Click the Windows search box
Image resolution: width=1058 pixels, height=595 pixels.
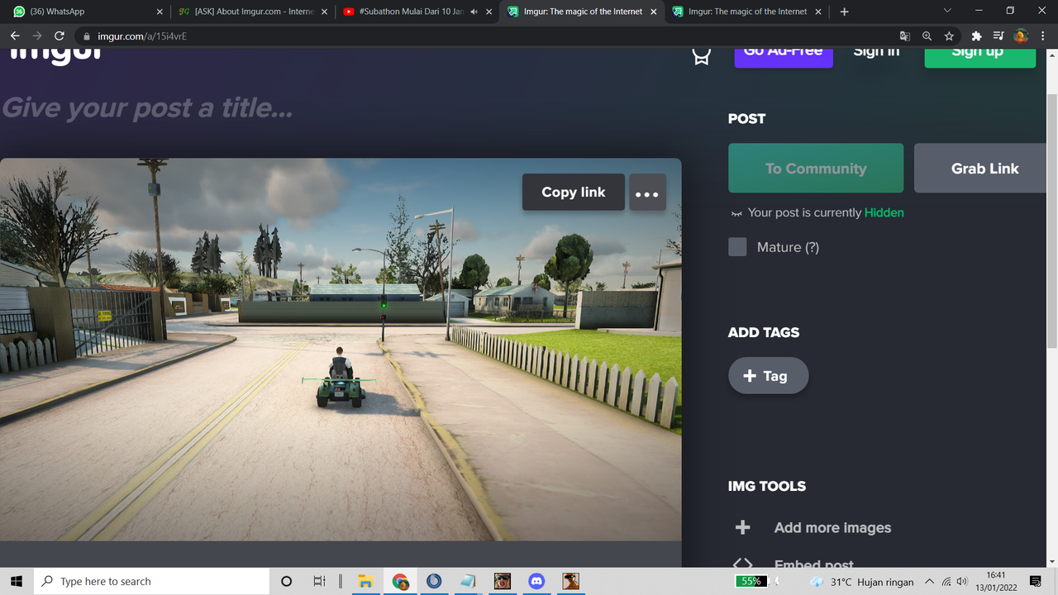[x=151, y=581]
